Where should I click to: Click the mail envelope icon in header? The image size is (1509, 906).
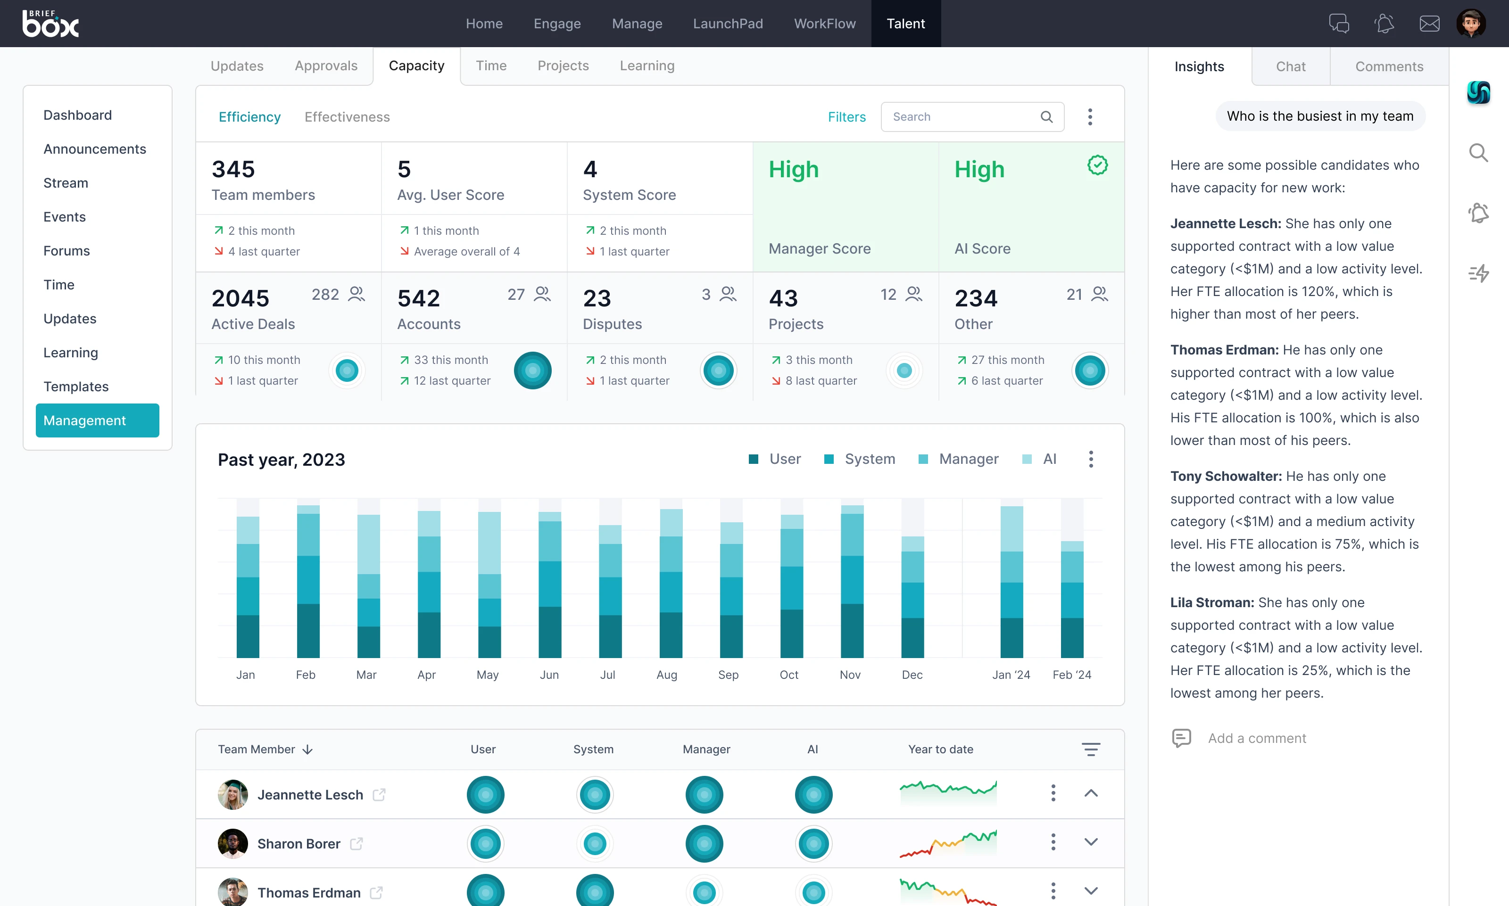click(1429, 24)
